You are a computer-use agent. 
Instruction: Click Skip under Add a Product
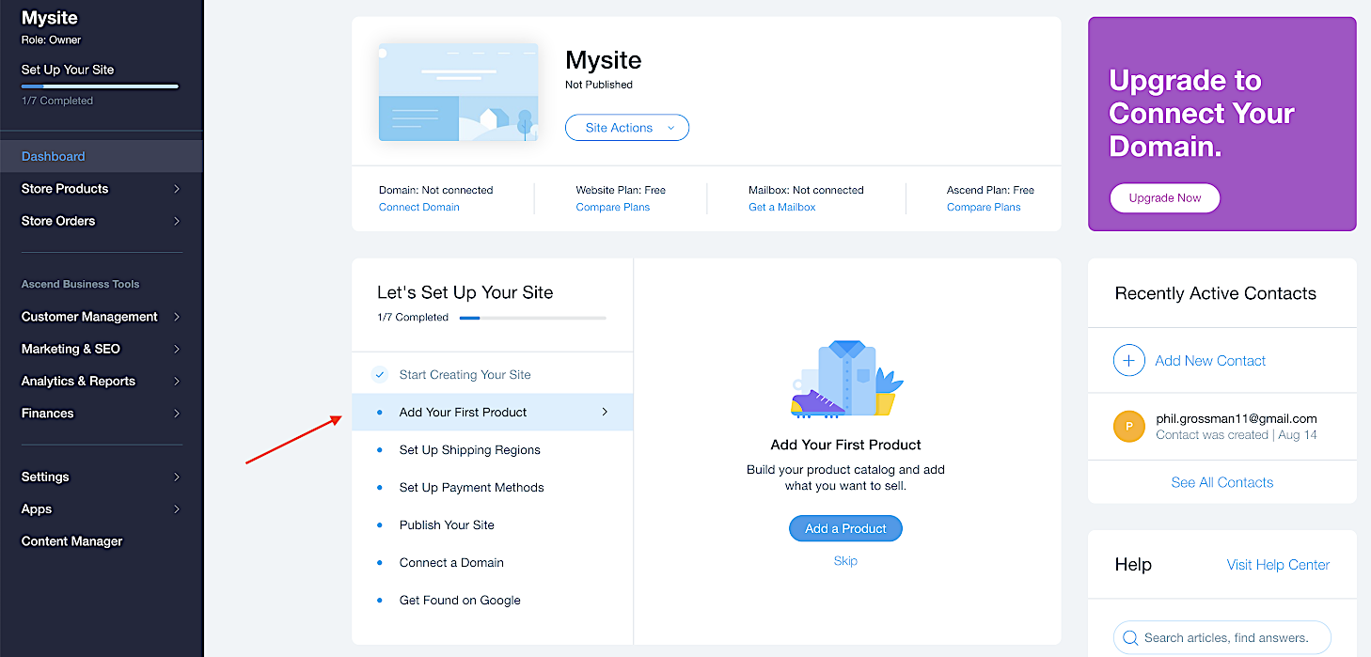pos(845,561)
